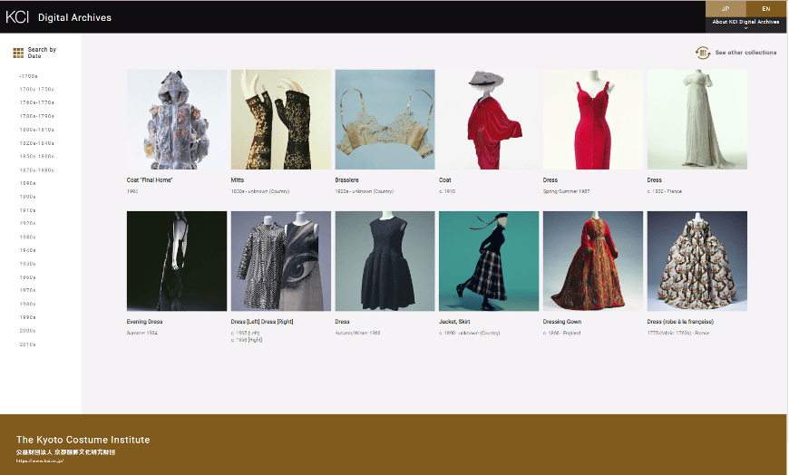Switch language to JP
Screen dimensions: 789x475
[725, 8]
